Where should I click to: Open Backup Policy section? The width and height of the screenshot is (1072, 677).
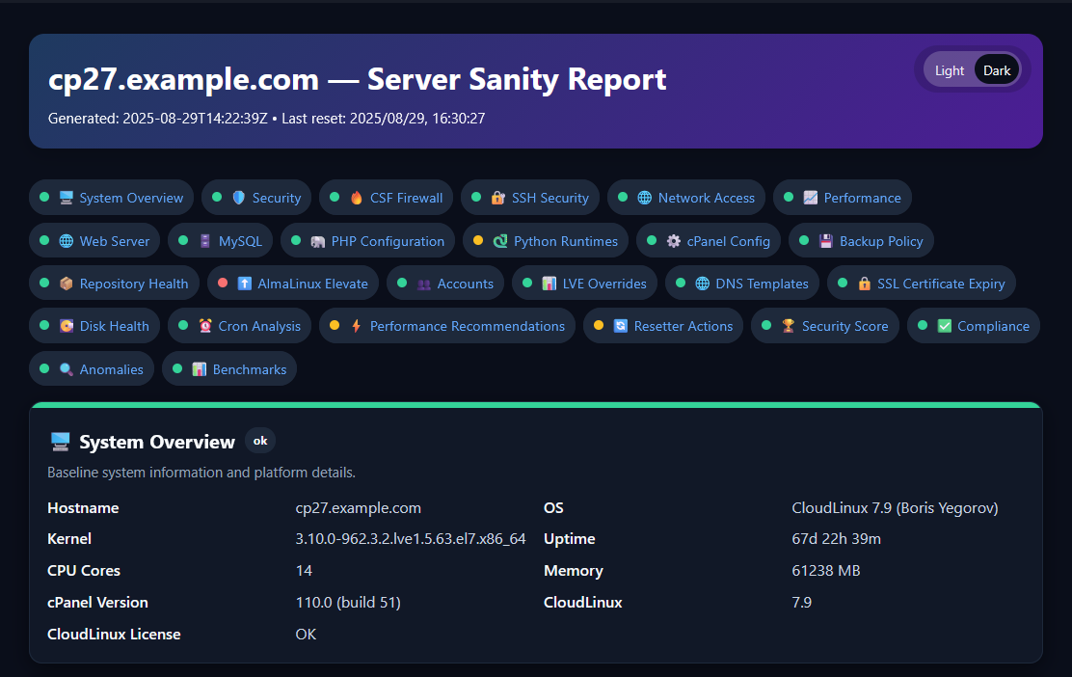(x=862, y=241)
